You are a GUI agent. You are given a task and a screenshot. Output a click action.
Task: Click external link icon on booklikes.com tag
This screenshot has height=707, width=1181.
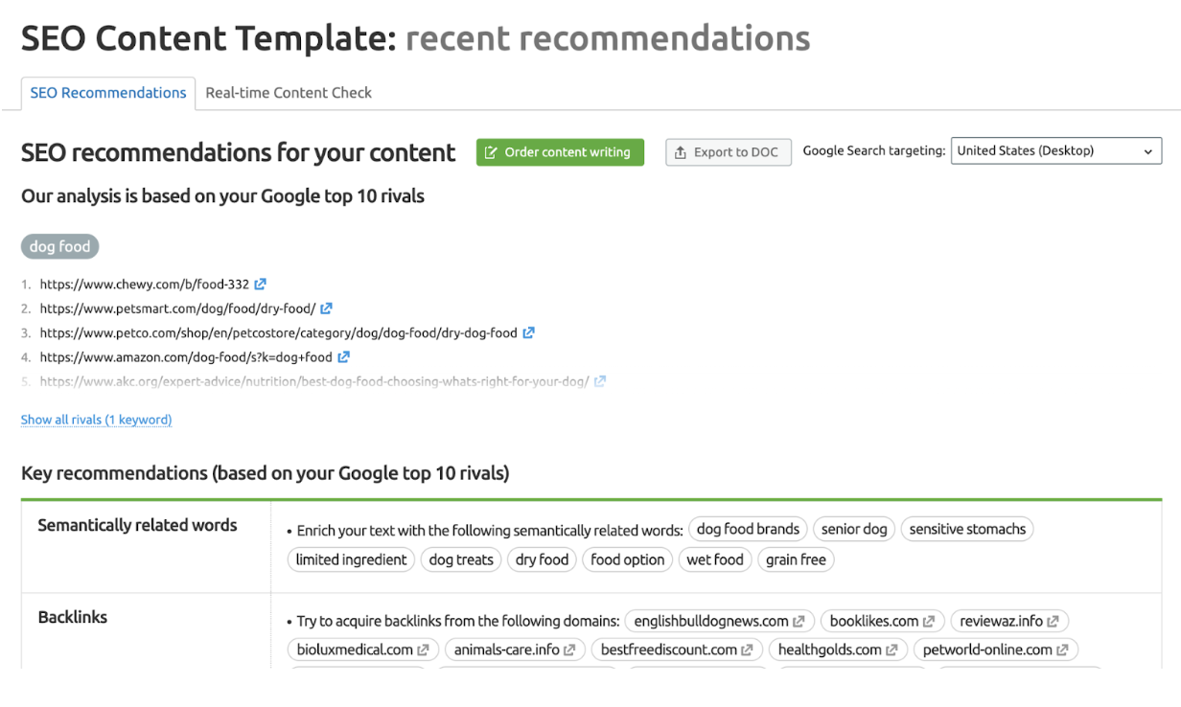click(929, 622)
